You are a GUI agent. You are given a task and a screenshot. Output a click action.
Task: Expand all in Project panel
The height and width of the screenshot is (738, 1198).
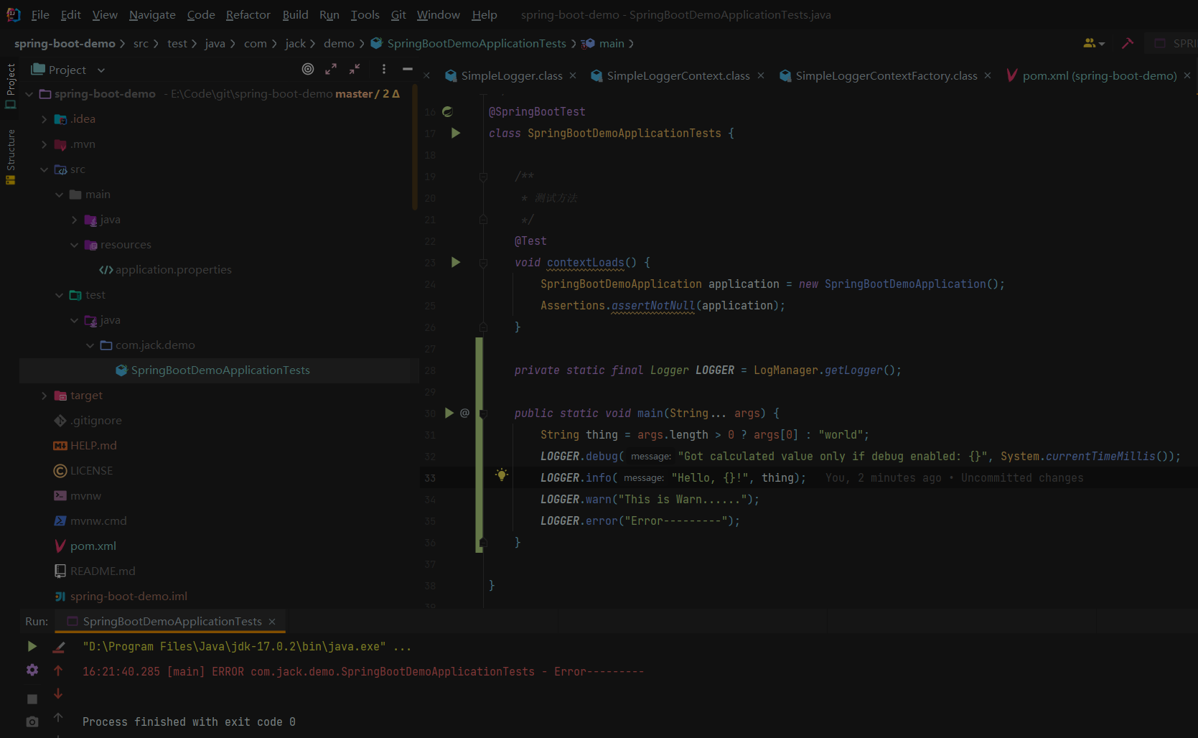tap(331, 69)
